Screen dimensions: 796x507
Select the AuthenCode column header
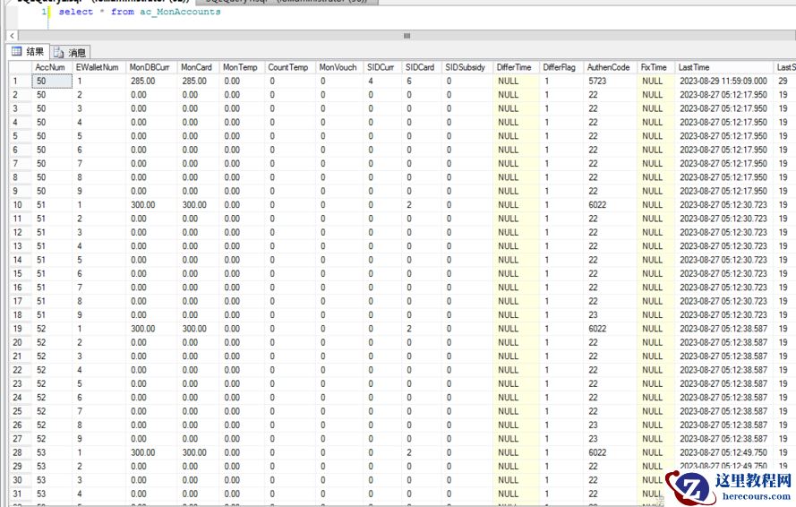[608, 67]
